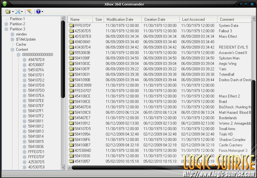Viewport: 257px width, 178px height.
Task: Select the 545187FA tree item
Action: 36,70
